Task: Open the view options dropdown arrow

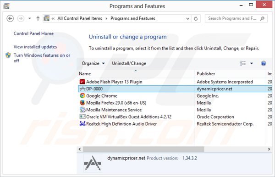Action: [x=252, y=63]
